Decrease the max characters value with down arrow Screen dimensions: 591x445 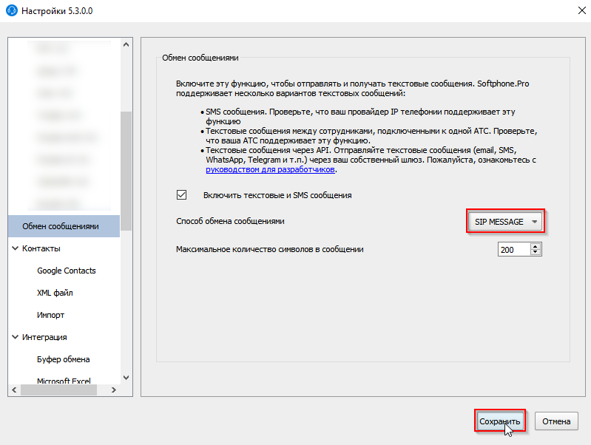pos(536,253)
